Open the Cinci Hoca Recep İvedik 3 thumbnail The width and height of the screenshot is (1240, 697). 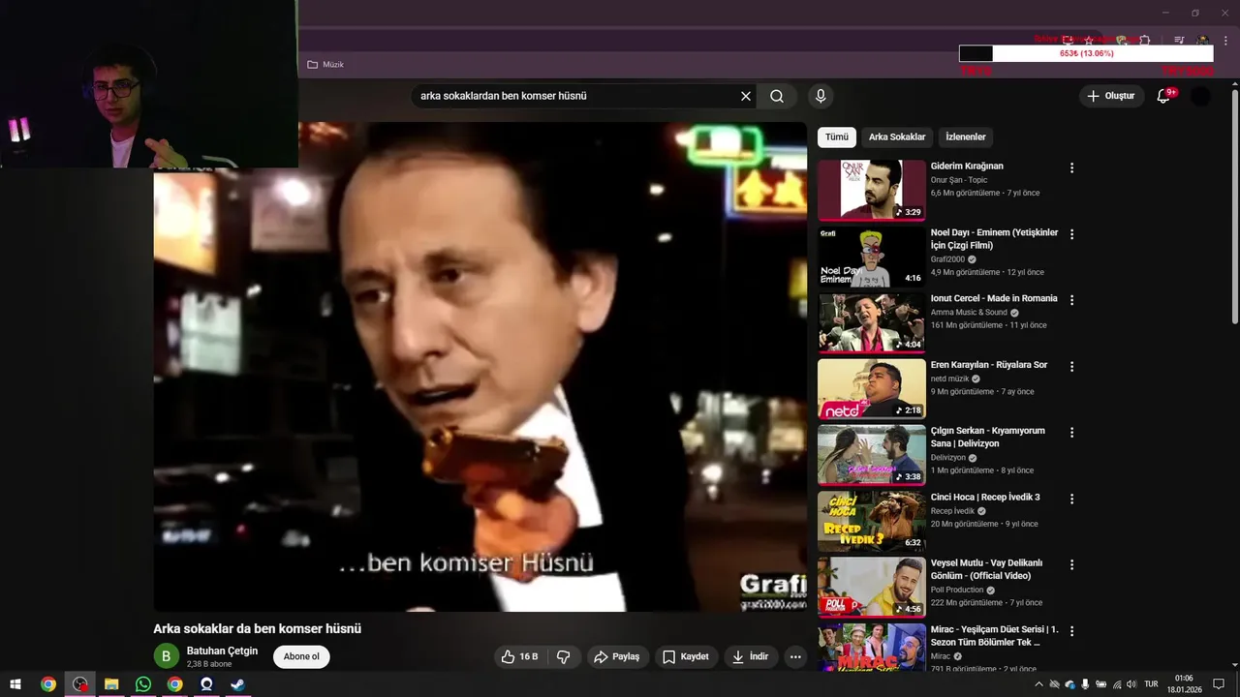872,521
